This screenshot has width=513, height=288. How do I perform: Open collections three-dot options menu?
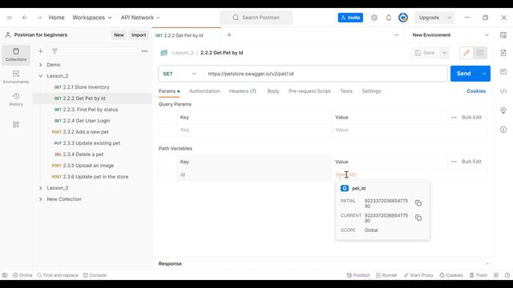[144, 51]
